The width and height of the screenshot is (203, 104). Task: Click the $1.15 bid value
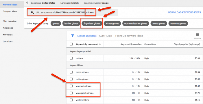pyautogui.click(x=197, y=100)
